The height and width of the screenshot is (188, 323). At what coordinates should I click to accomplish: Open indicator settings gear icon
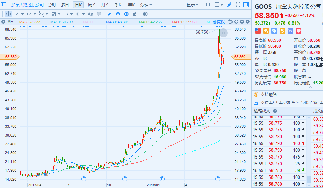click(x=248, y=22)
